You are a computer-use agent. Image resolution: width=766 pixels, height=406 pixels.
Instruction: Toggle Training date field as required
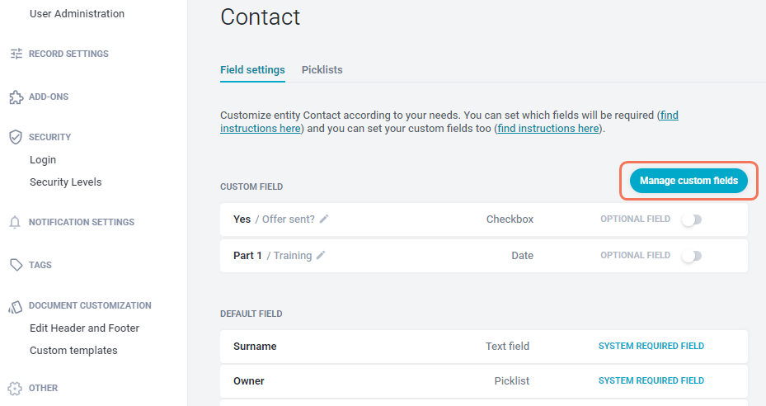[x=692, y=256]
